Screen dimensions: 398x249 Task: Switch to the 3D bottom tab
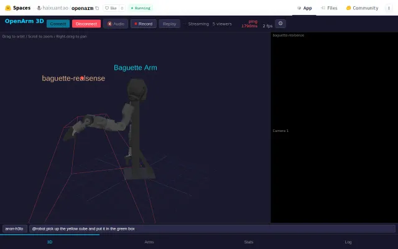(50, 242)
